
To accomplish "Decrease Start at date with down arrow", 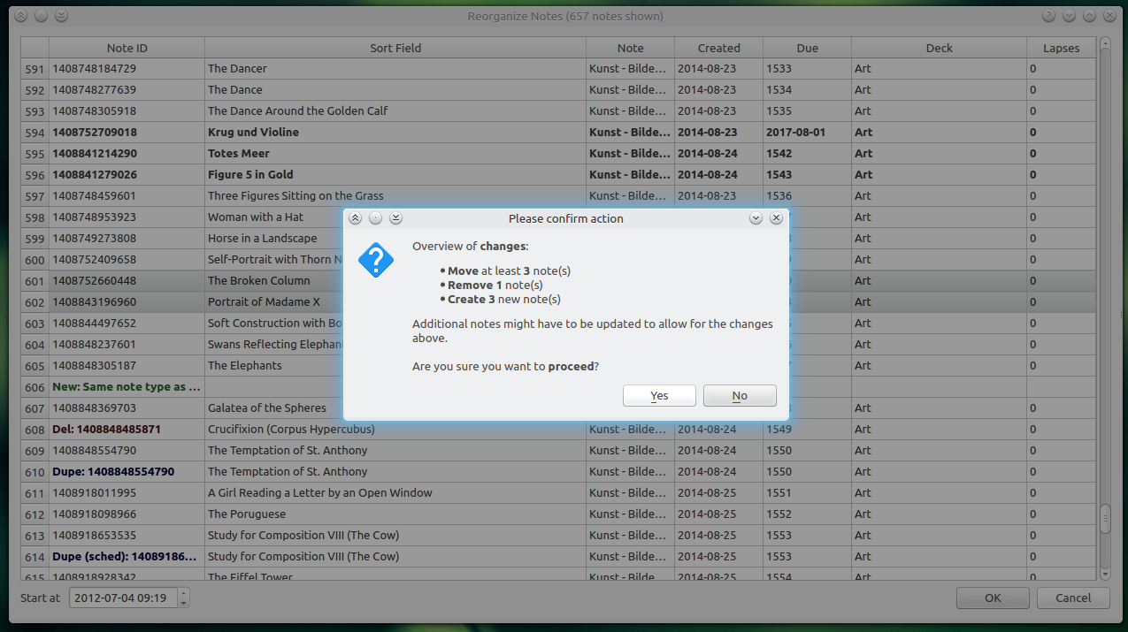I will [x=183, y=603].
